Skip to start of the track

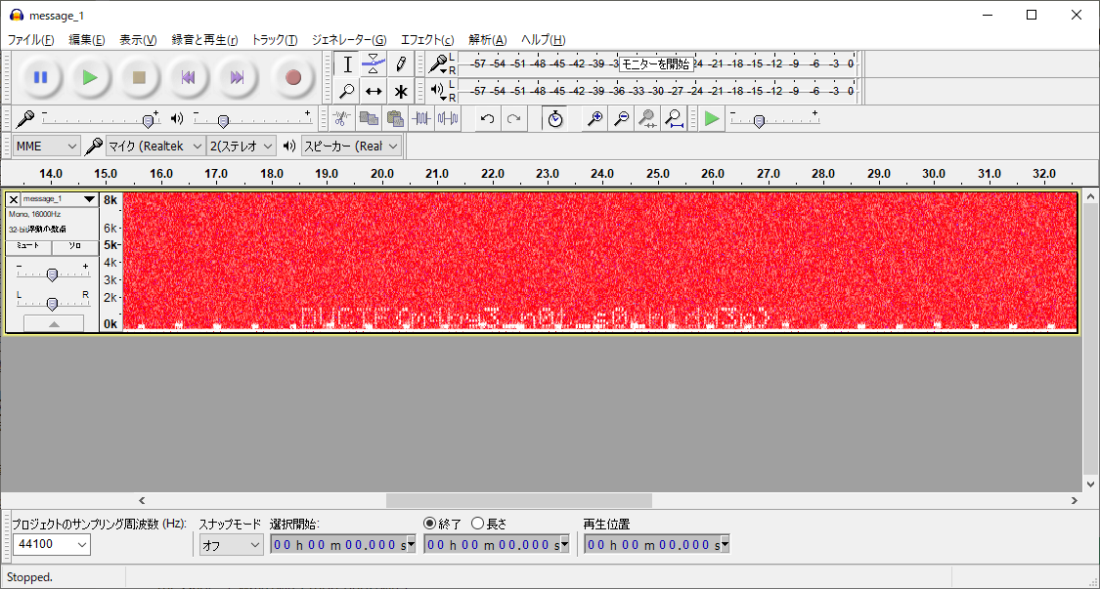click(x=188, y=77)
